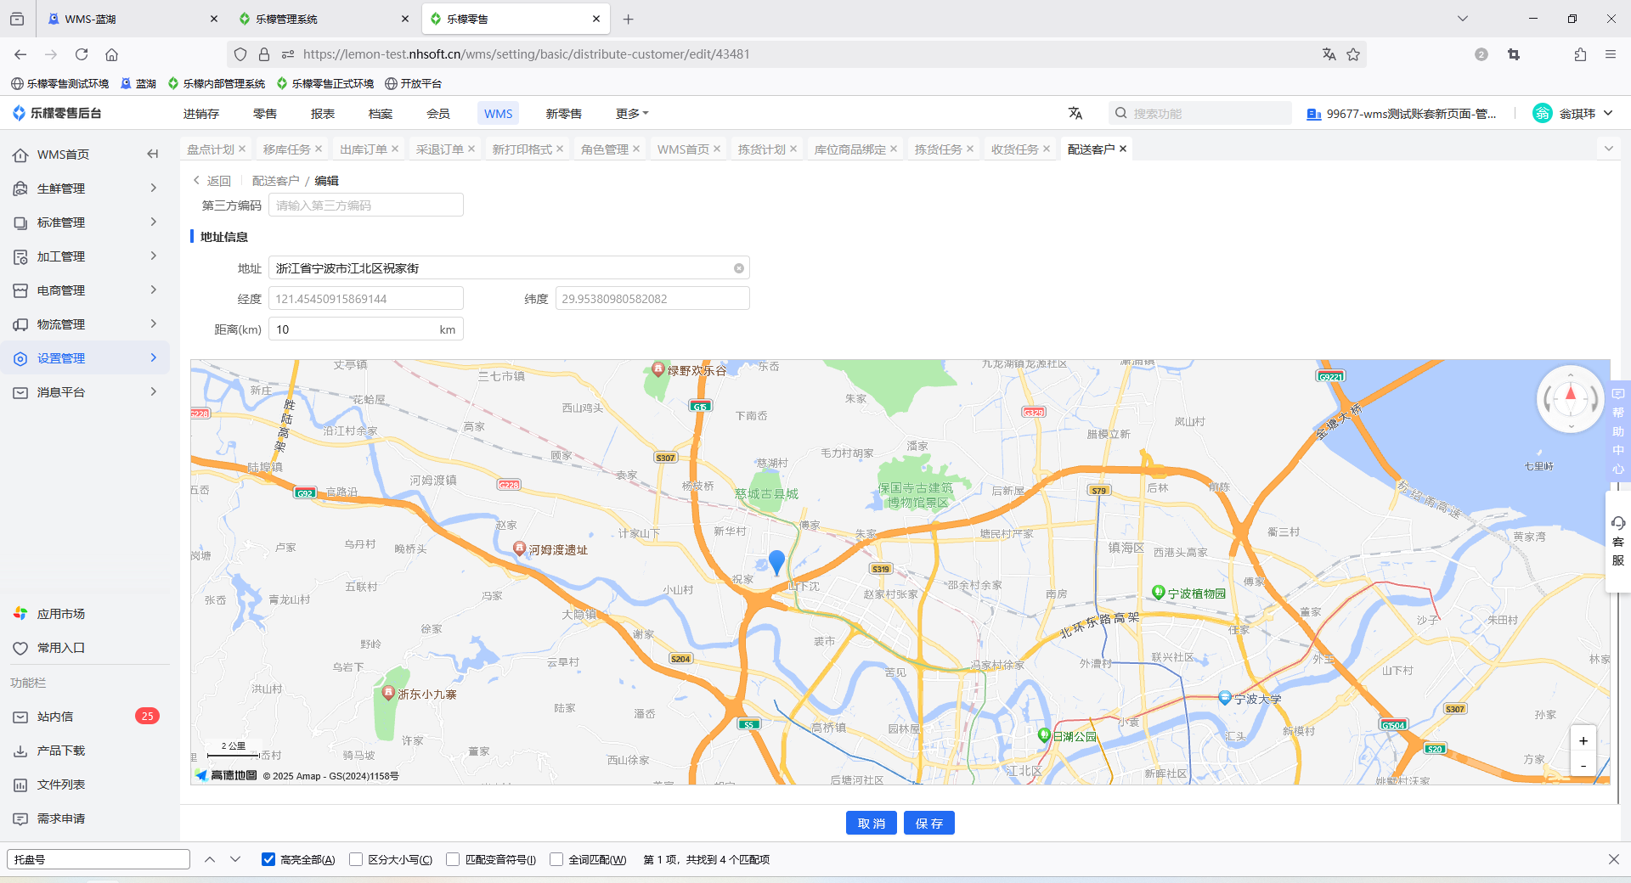1631x883 pixels.
Task: Click the browser home icon
Action: coord(111,54)
